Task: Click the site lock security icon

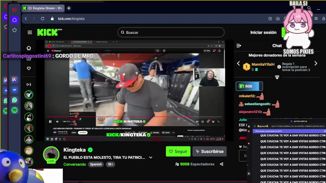Action: [52, 19]
